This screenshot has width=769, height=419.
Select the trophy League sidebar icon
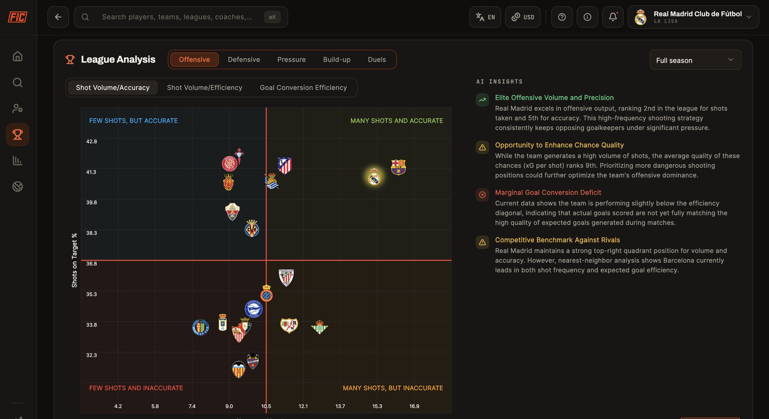(x=18, y=135)
